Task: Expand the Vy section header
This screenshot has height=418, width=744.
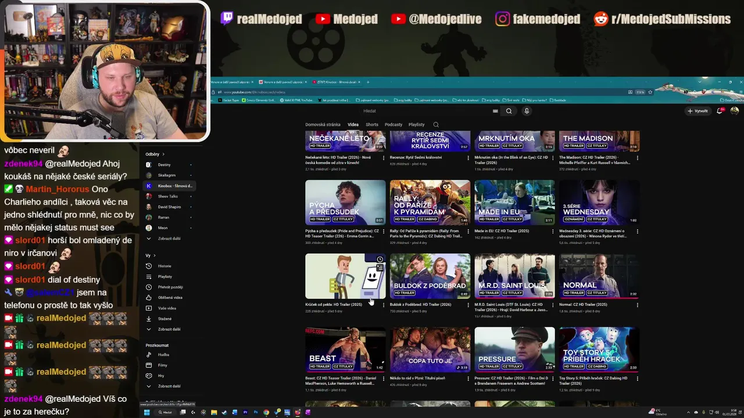Action: click(151, 255)
